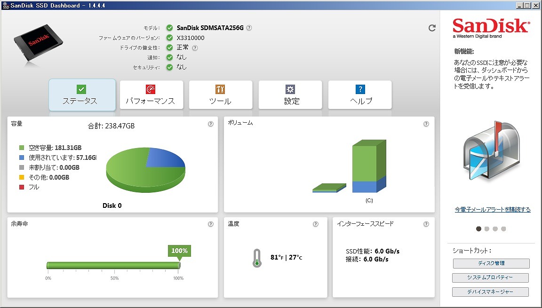This screenshot has width=542, height=308.
Task: Click the gray 未割り当て legend swatch
Action: (22, 167)
